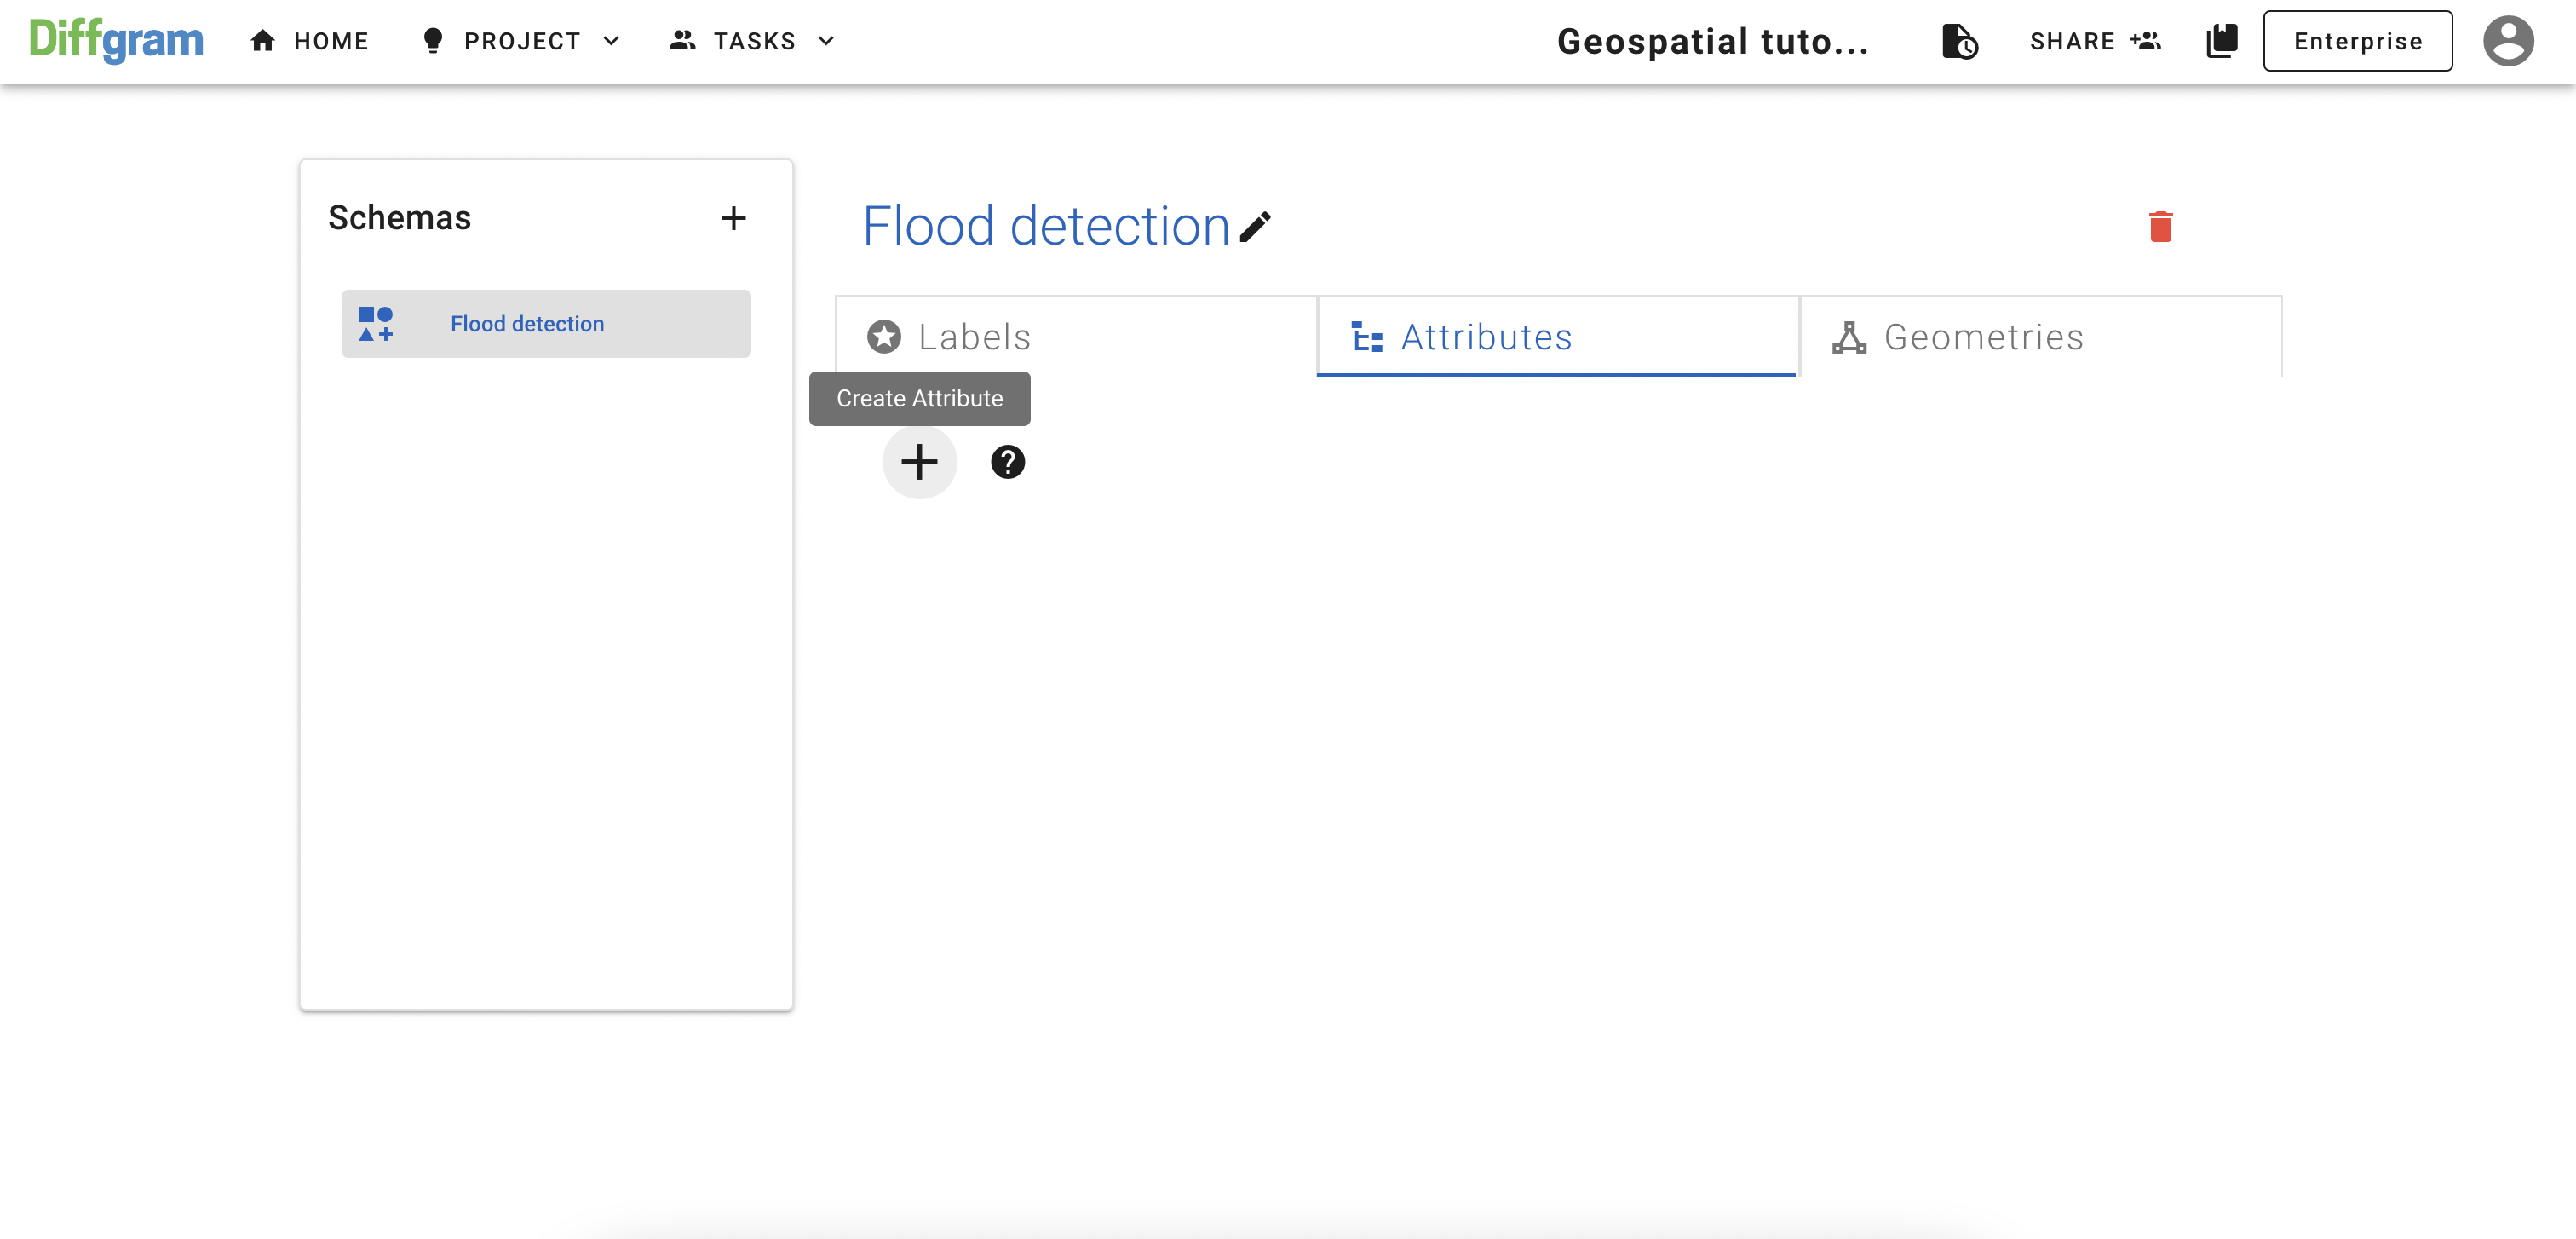The height and width of the screenshot is (1239, 2576).
Task: Open the Project dropdown menu
Action: coord(521,41)
